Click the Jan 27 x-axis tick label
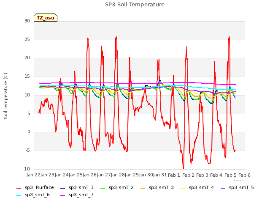The image size is (270, 203). click(104, 175)
